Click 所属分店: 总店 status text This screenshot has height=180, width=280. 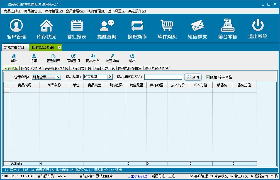pos(163,176)
